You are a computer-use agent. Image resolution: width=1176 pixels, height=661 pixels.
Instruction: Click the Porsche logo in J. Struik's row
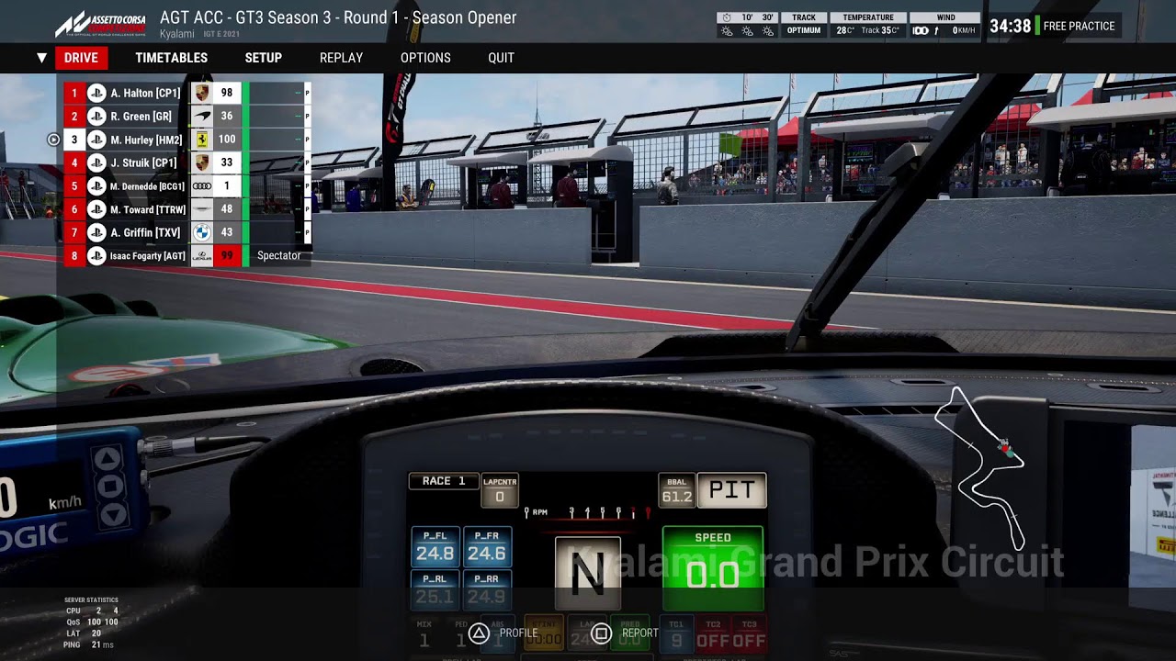(202, 162)
